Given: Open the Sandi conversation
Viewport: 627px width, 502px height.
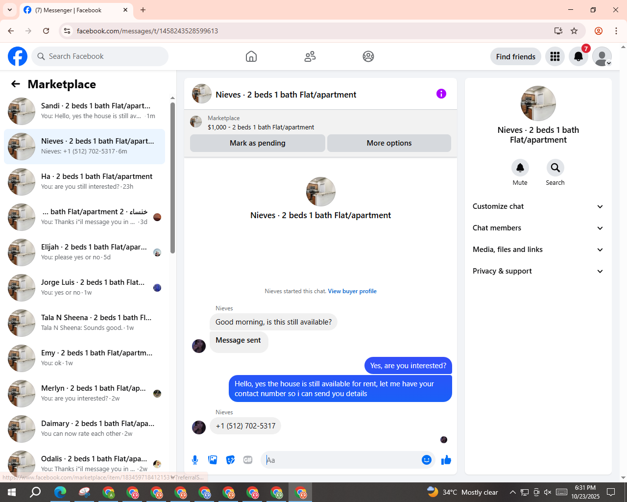Looking at the screenshot, I should (x=84, y=111).
